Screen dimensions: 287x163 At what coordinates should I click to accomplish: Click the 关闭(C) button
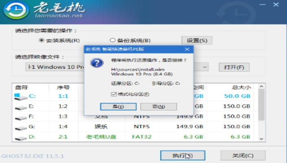point(243,156)
